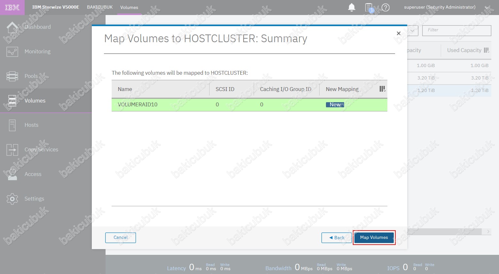Image resolution: width=499 pixels, height=274 pixels.
Task: Open column chooser icon beside Used Capacity
Action: click(487, 50)
